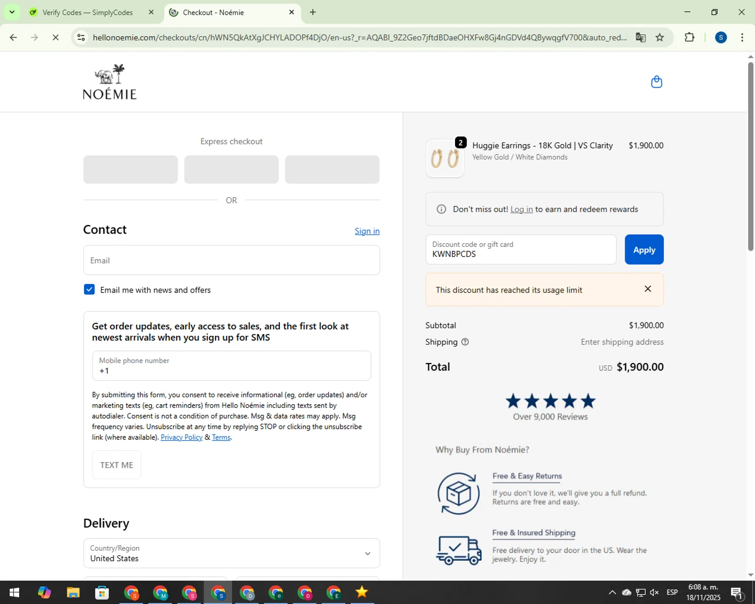Stop loading the page

coord(55,37)
